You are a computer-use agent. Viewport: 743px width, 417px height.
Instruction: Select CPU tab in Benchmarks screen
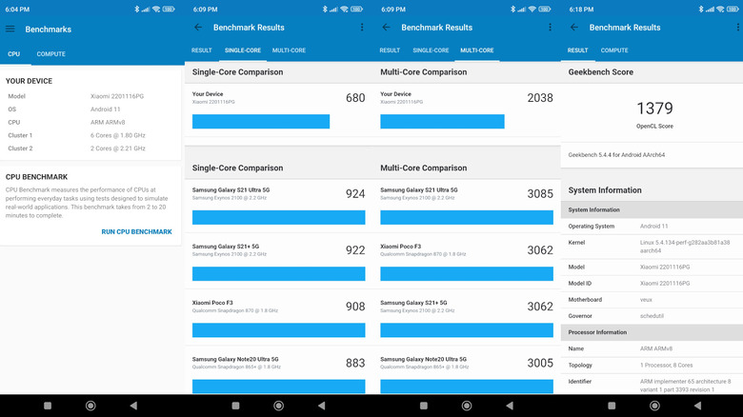(13, 54)
